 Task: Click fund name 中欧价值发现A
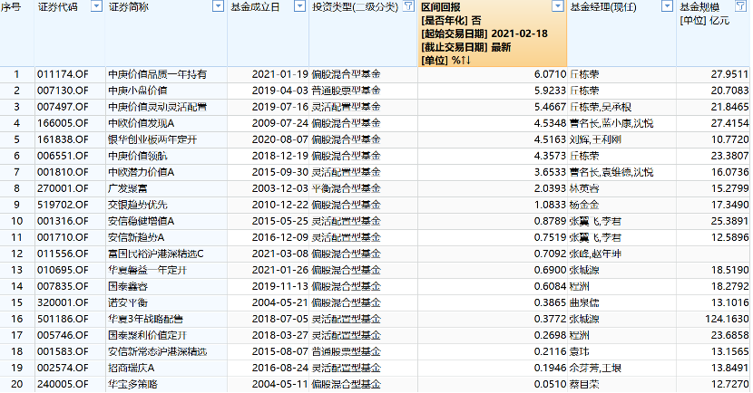pyautogui.click(x=142, y=123)
